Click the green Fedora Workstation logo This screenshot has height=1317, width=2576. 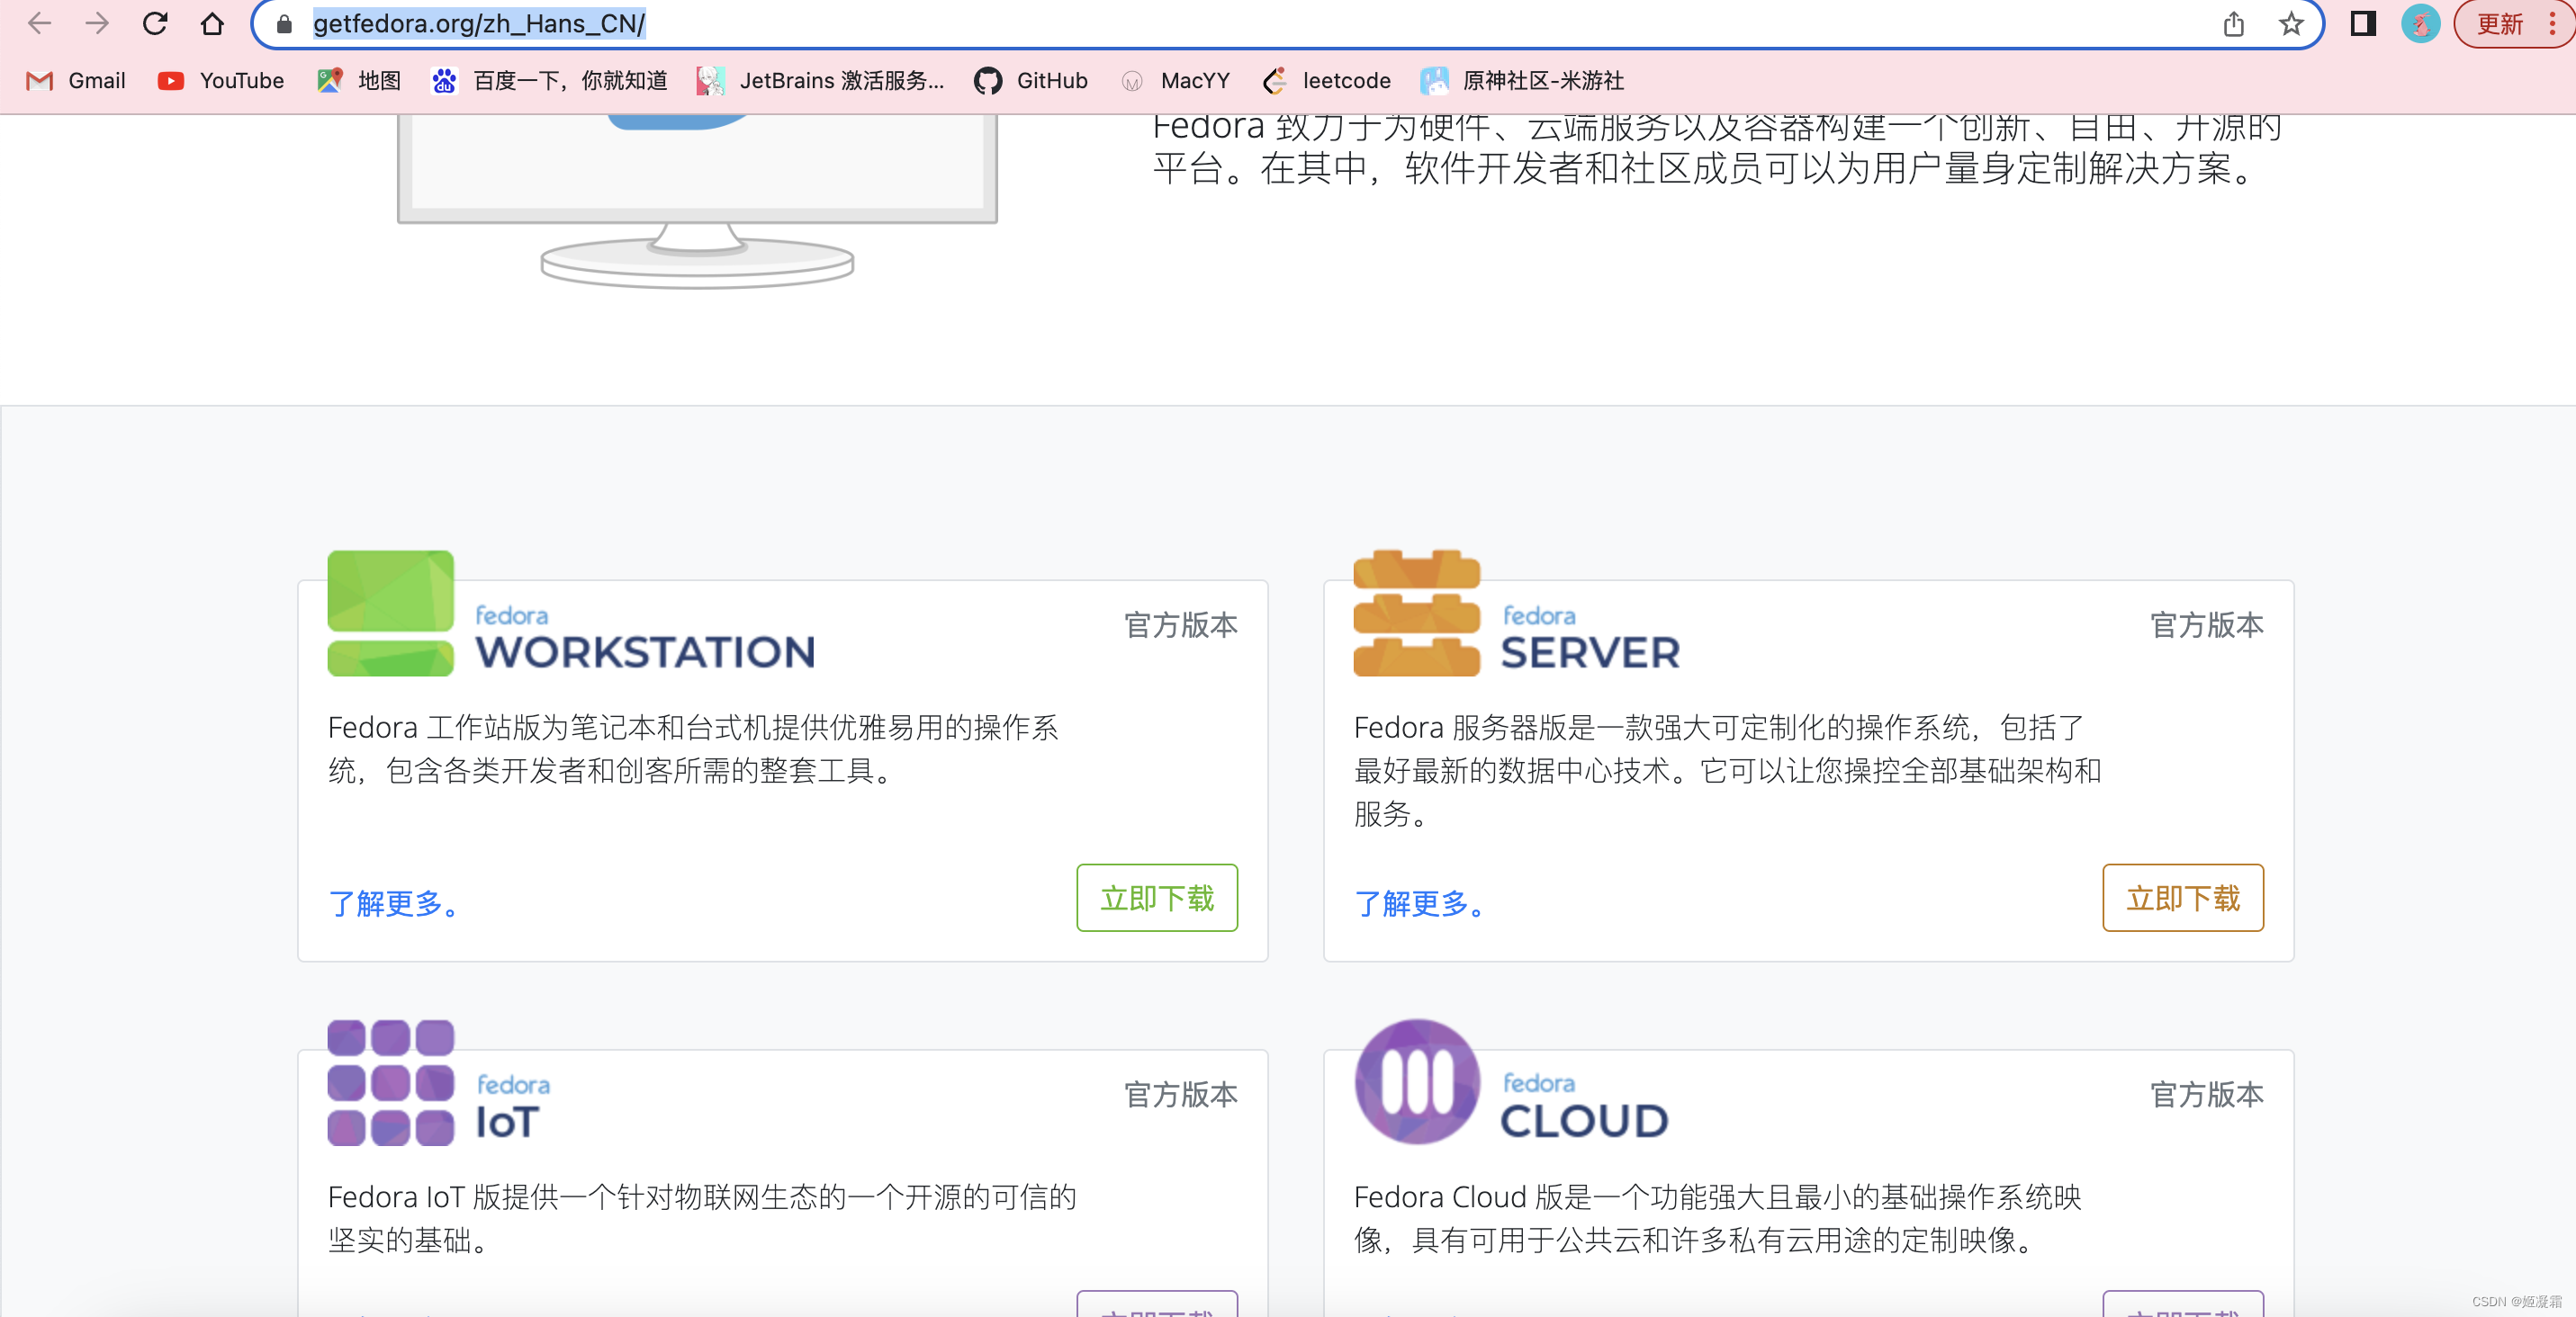(x=391, y=614)
